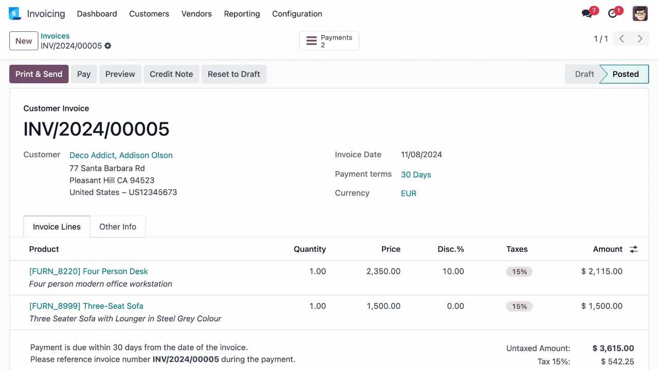Go to the next record arrow
This screenshot has width=658, height=370.
coord(640,39)
